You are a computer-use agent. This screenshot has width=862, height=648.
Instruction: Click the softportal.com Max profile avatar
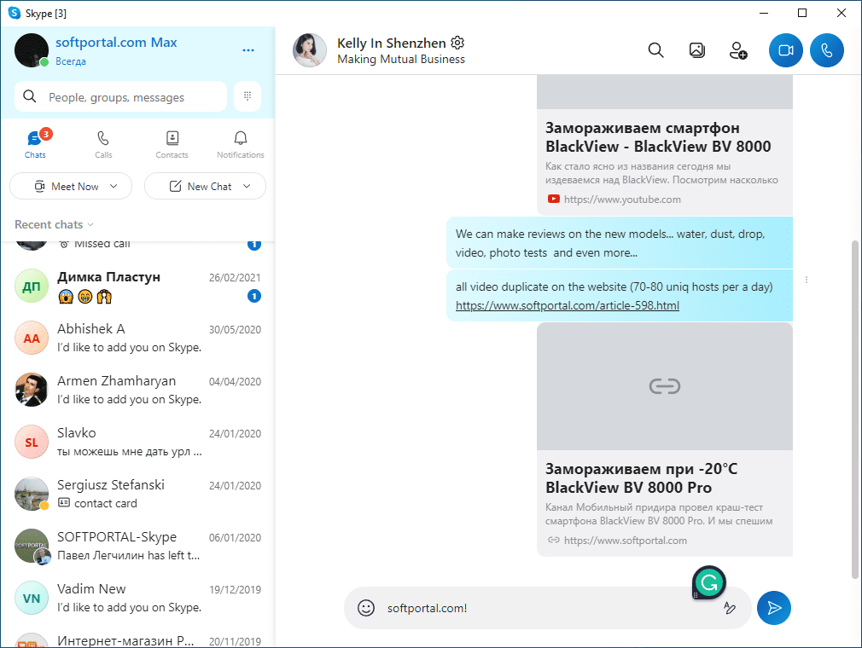32,50
